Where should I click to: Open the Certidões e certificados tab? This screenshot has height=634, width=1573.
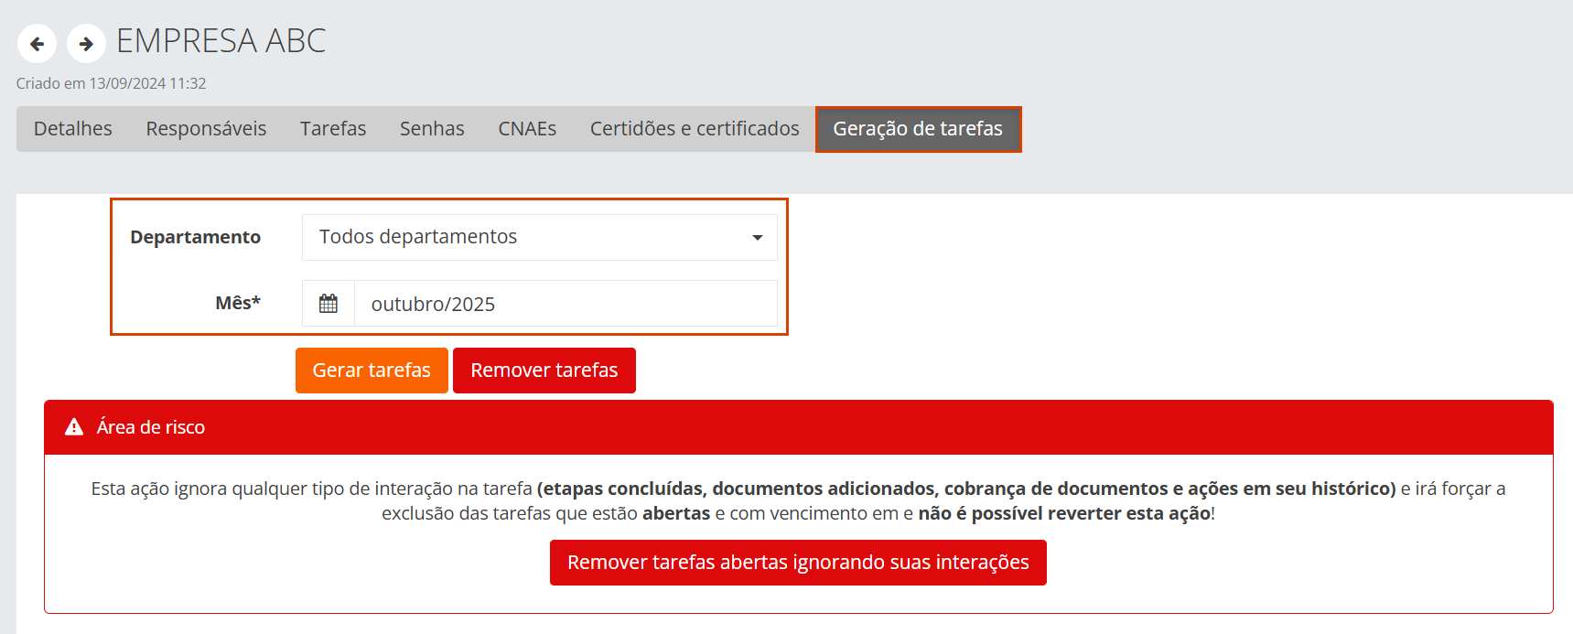coord(695,129)
